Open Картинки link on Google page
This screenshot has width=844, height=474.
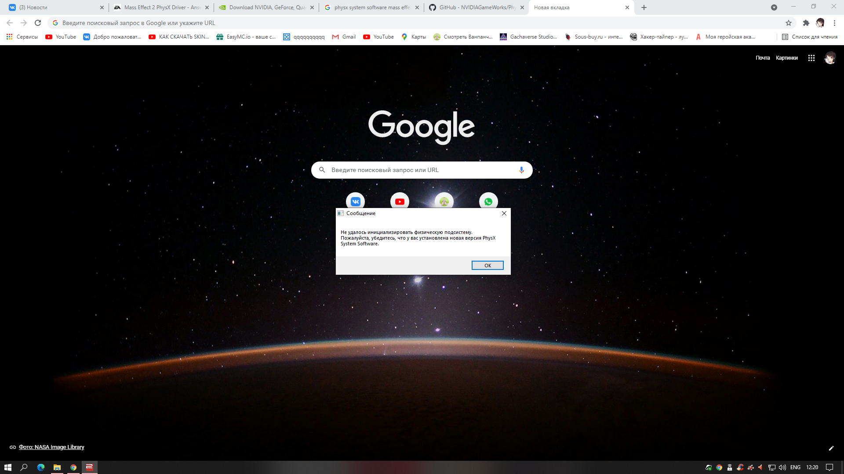click(x=786, y=58)
